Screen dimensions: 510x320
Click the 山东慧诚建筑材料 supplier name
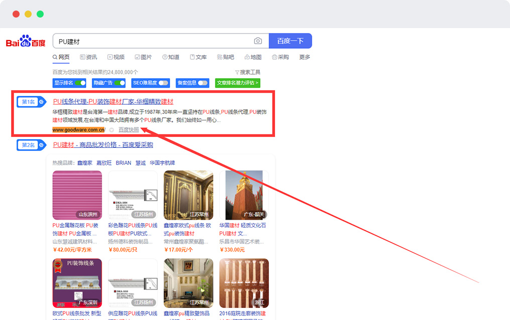pyautogui.click(x=74, y=242)
